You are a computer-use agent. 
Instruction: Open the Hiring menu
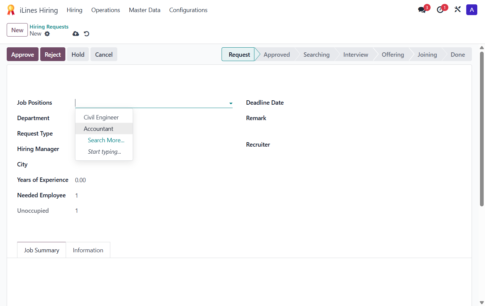[74, 10]
